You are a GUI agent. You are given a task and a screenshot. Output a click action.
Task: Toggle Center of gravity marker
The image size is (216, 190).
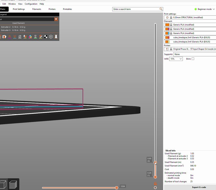coord(46,37)
